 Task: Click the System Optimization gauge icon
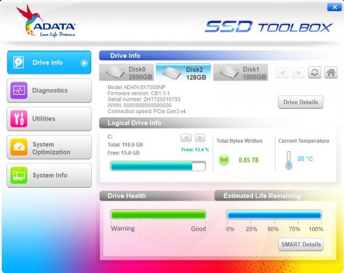pos(19,147)
